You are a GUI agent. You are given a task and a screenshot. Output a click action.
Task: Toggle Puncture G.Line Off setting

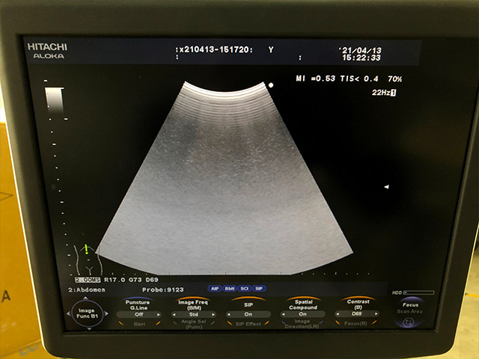137,314
